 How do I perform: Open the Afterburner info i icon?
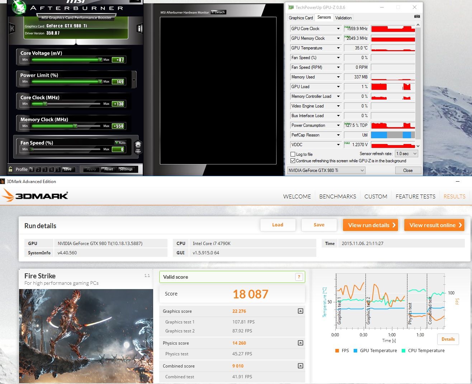(140, 29)
